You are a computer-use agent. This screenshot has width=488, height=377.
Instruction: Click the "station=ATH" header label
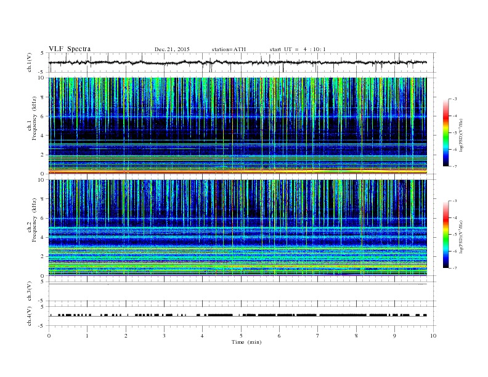229,49
